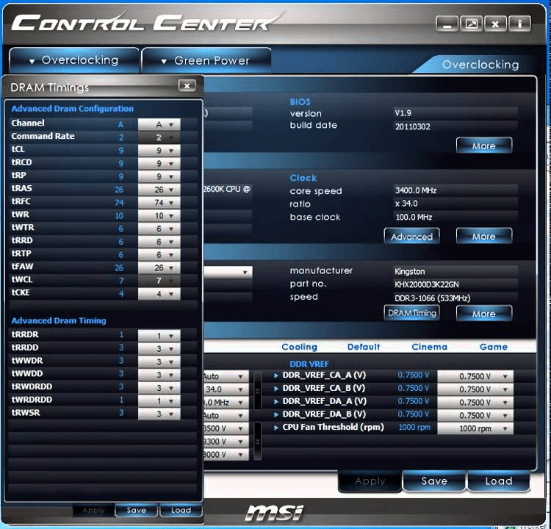The image size is (551, 529).
Task: Open the tRRD value dropdown
Action: (159, 242)
